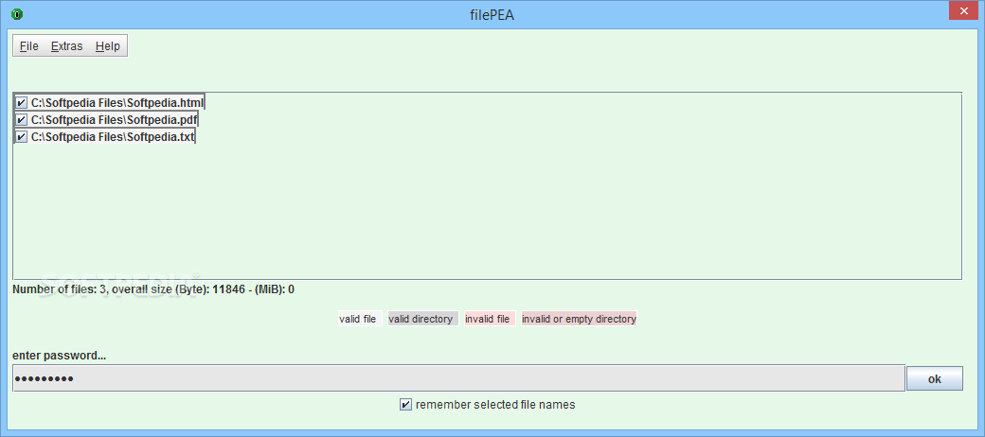Focus the password input field

tap(458, 378)
